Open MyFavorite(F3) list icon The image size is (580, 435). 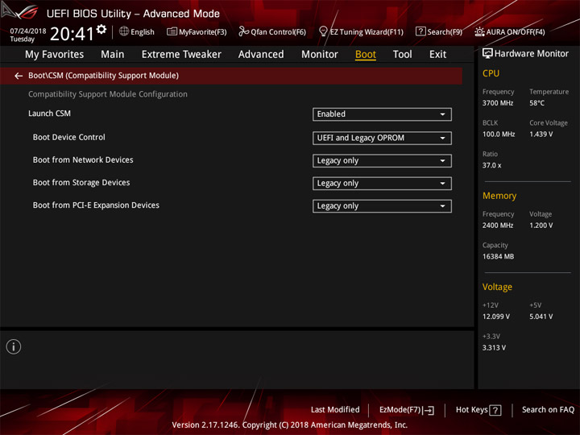[x=172, y=31]
